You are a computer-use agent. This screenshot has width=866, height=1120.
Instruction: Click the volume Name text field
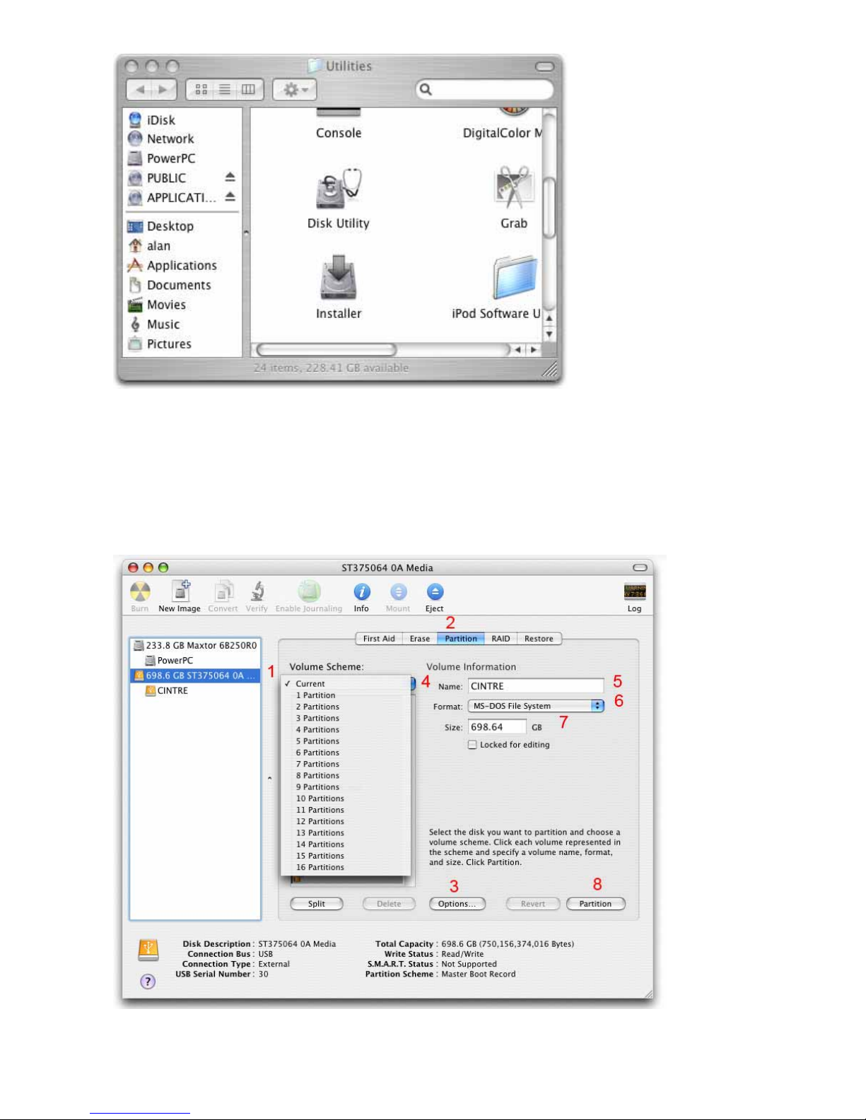point(536,686)
